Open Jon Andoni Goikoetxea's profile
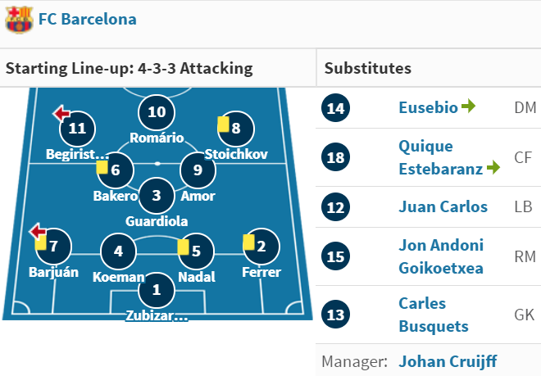Screen dimensions: 541x376 [x=441, y=256]
